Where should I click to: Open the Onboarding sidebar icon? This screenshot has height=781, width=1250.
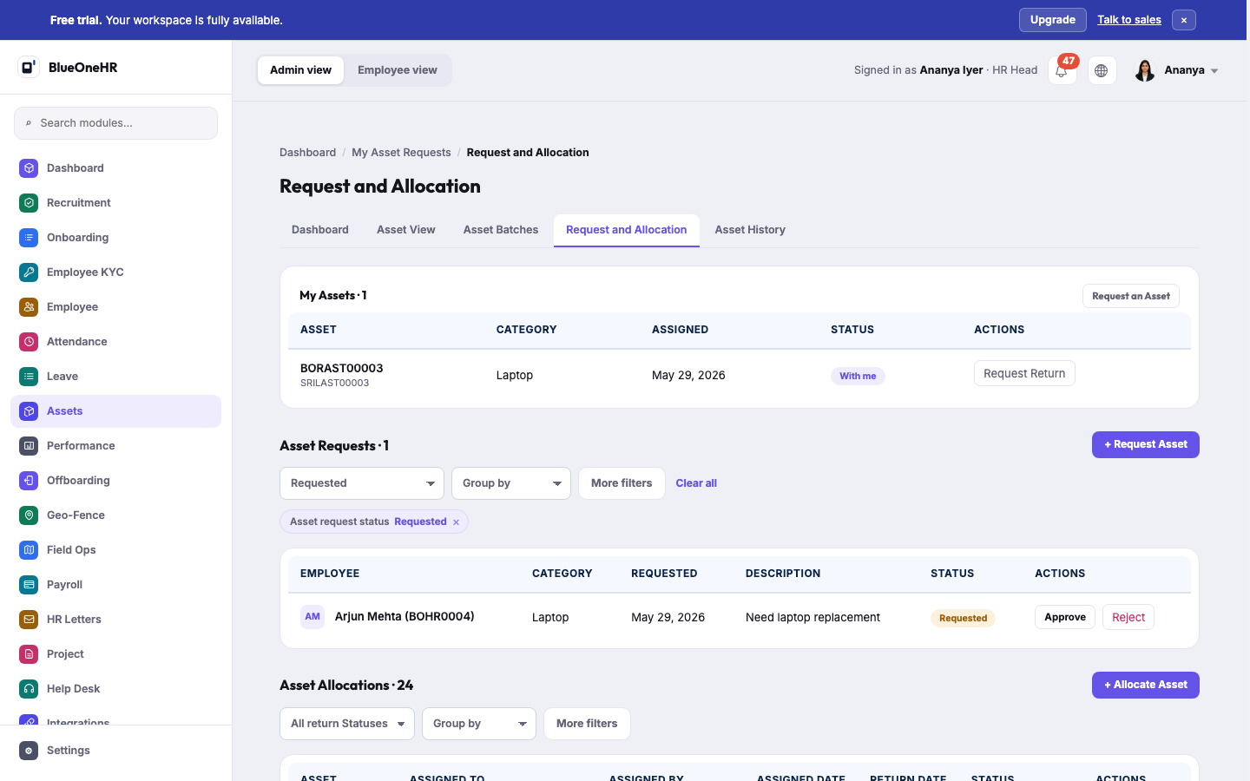point(29,238)
